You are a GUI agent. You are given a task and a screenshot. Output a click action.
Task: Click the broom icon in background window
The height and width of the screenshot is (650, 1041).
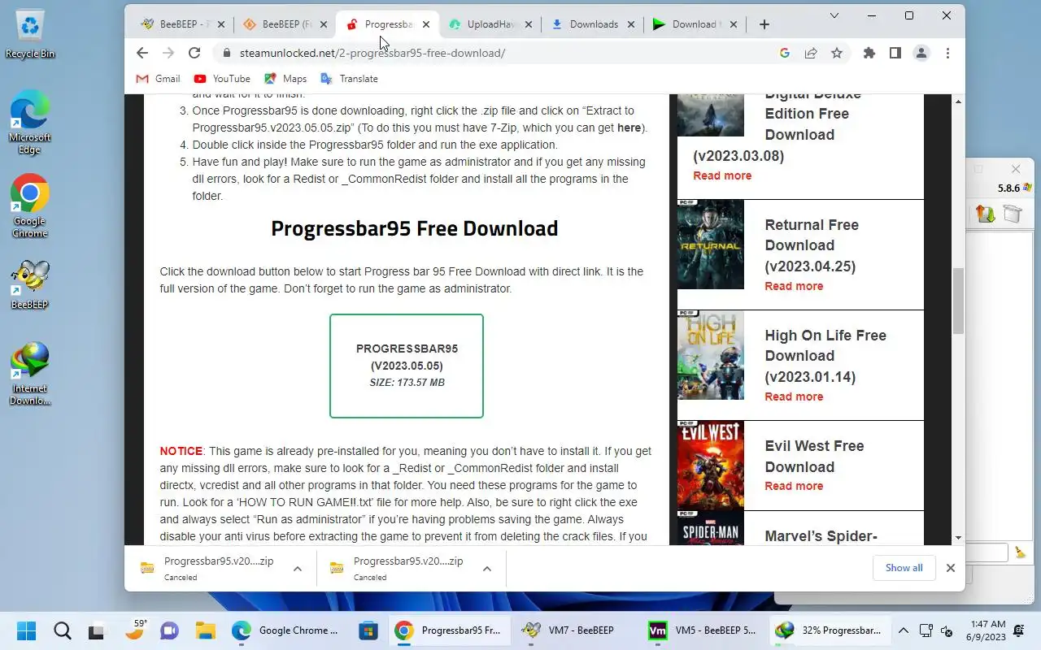(1020, 552)
